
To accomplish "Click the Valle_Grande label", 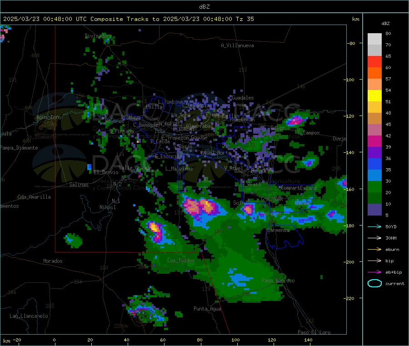I will (135, 167).
